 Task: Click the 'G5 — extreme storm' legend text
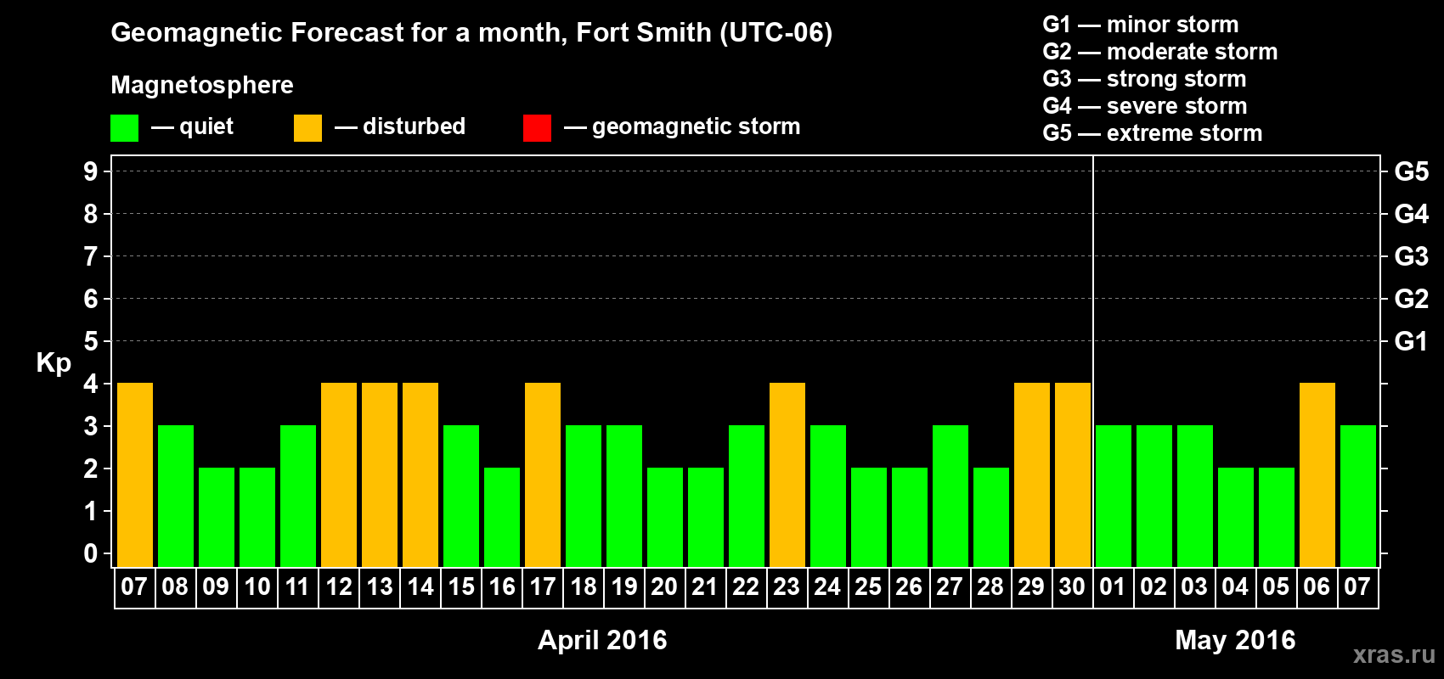(x=1153, y=133)
